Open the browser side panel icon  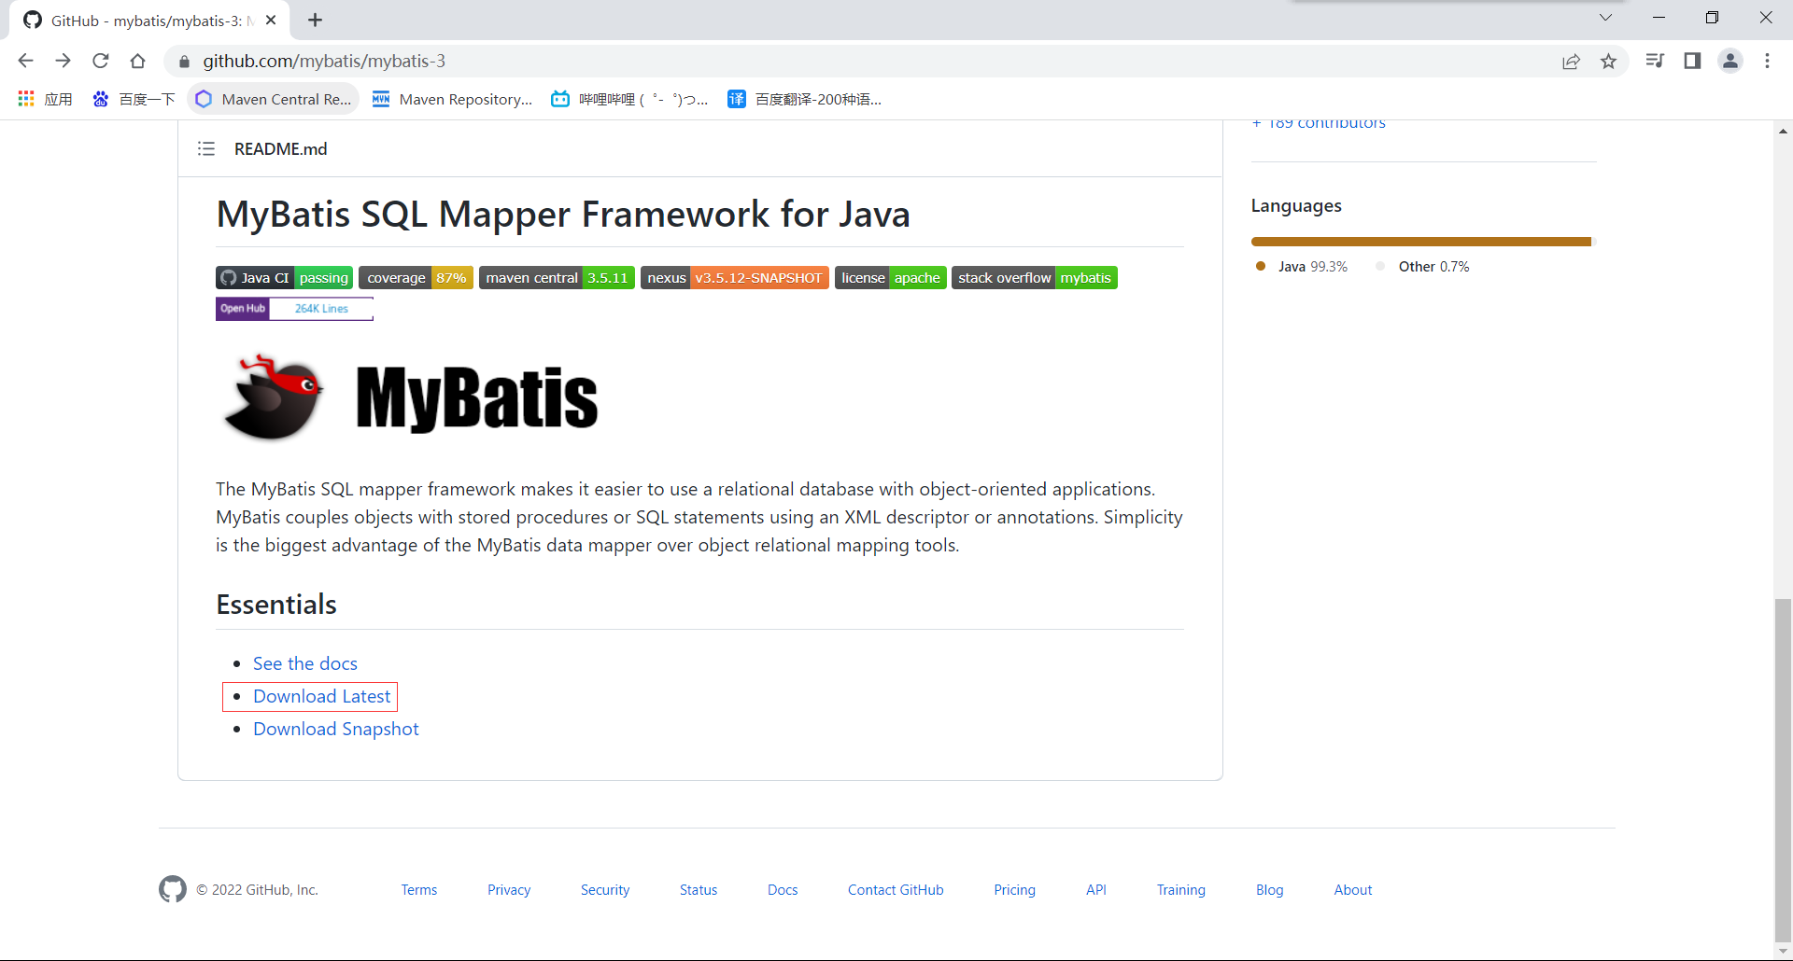(1692, 61)
